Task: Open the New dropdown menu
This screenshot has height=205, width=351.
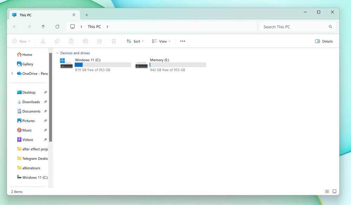Action: tap(21, 41)
